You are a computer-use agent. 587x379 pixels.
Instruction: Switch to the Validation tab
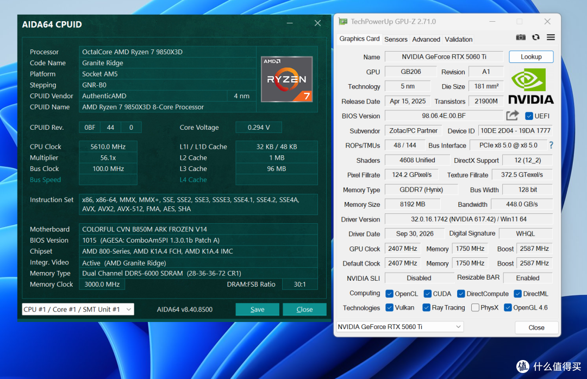click(459, 39)
